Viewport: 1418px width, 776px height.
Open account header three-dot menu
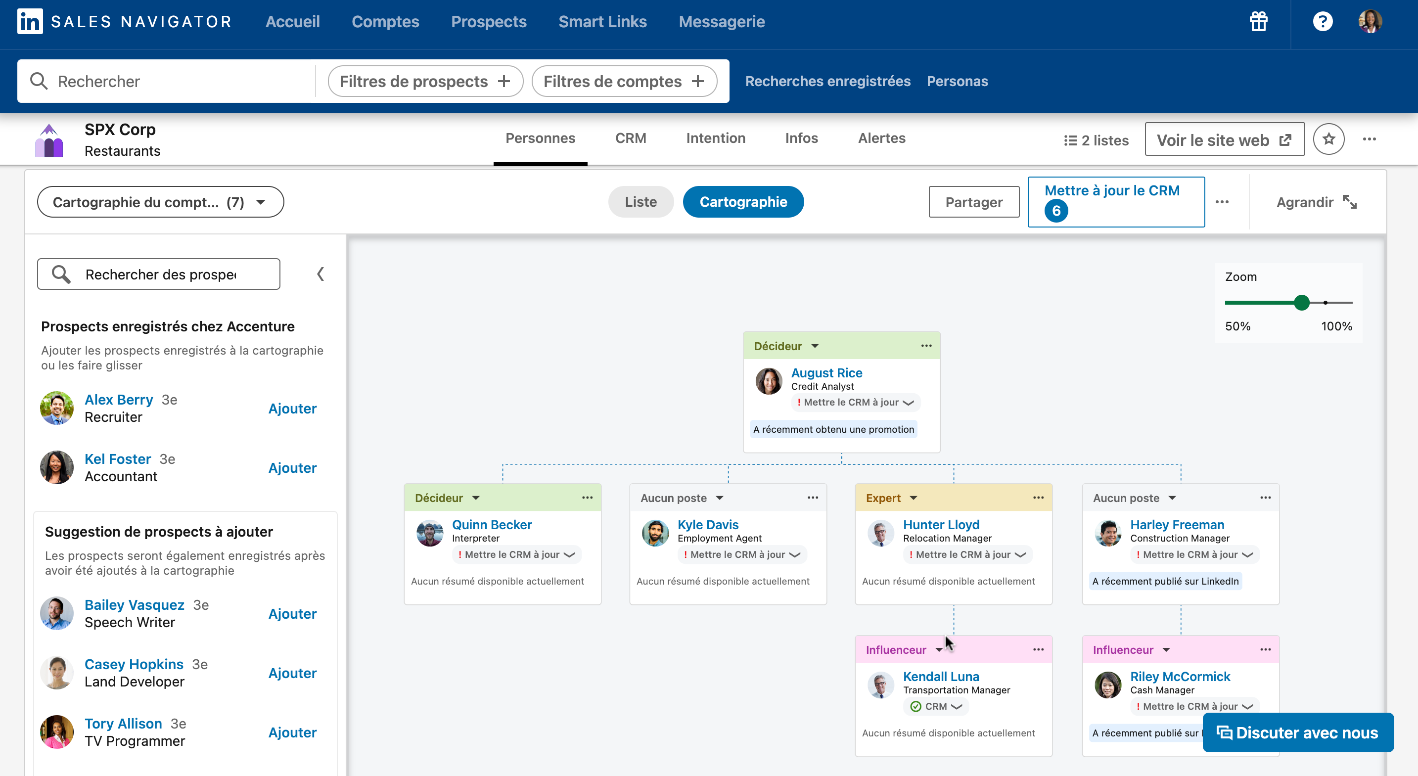(1370, 139)
